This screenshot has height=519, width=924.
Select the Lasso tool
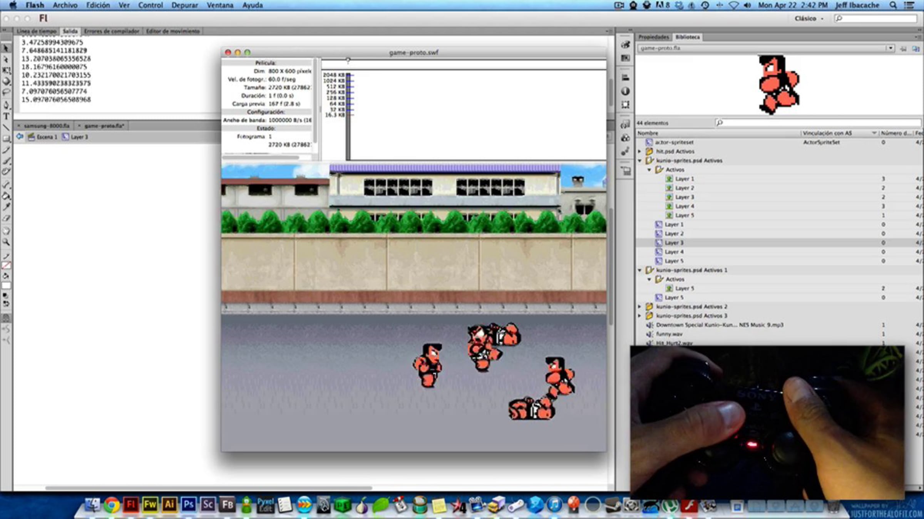click(6, 92)
